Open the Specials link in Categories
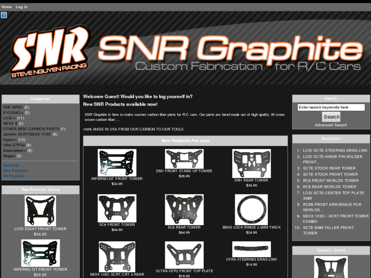 (13, 165)
